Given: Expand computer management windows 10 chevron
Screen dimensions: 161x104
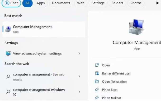Looking at the screenshot, I should click(x=79, y=92).
